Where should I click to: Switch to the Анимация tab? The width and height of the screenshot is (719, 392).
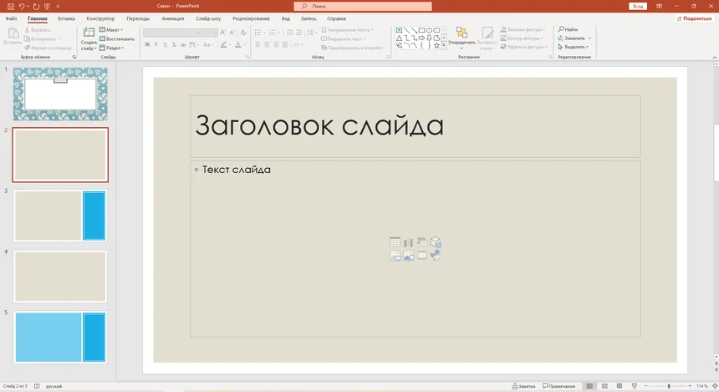click(x=173, y=18)
